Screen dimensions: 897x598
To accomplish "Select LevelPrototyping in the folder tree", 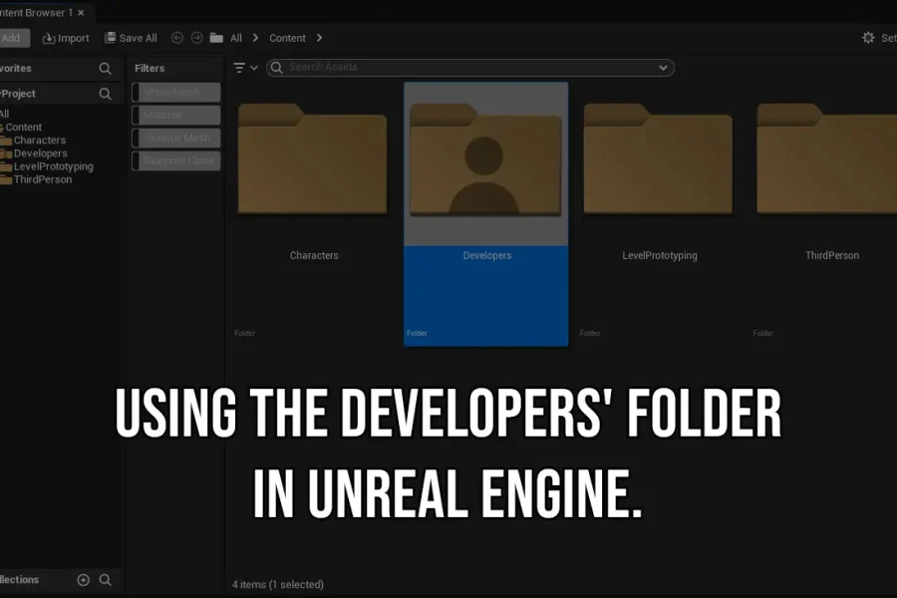I will point(53,166).
